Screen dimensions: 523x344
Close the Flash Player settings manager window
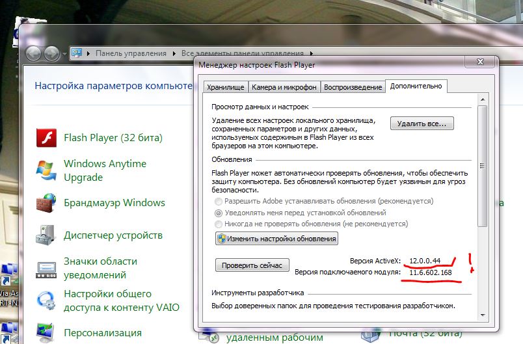[480, 62]
